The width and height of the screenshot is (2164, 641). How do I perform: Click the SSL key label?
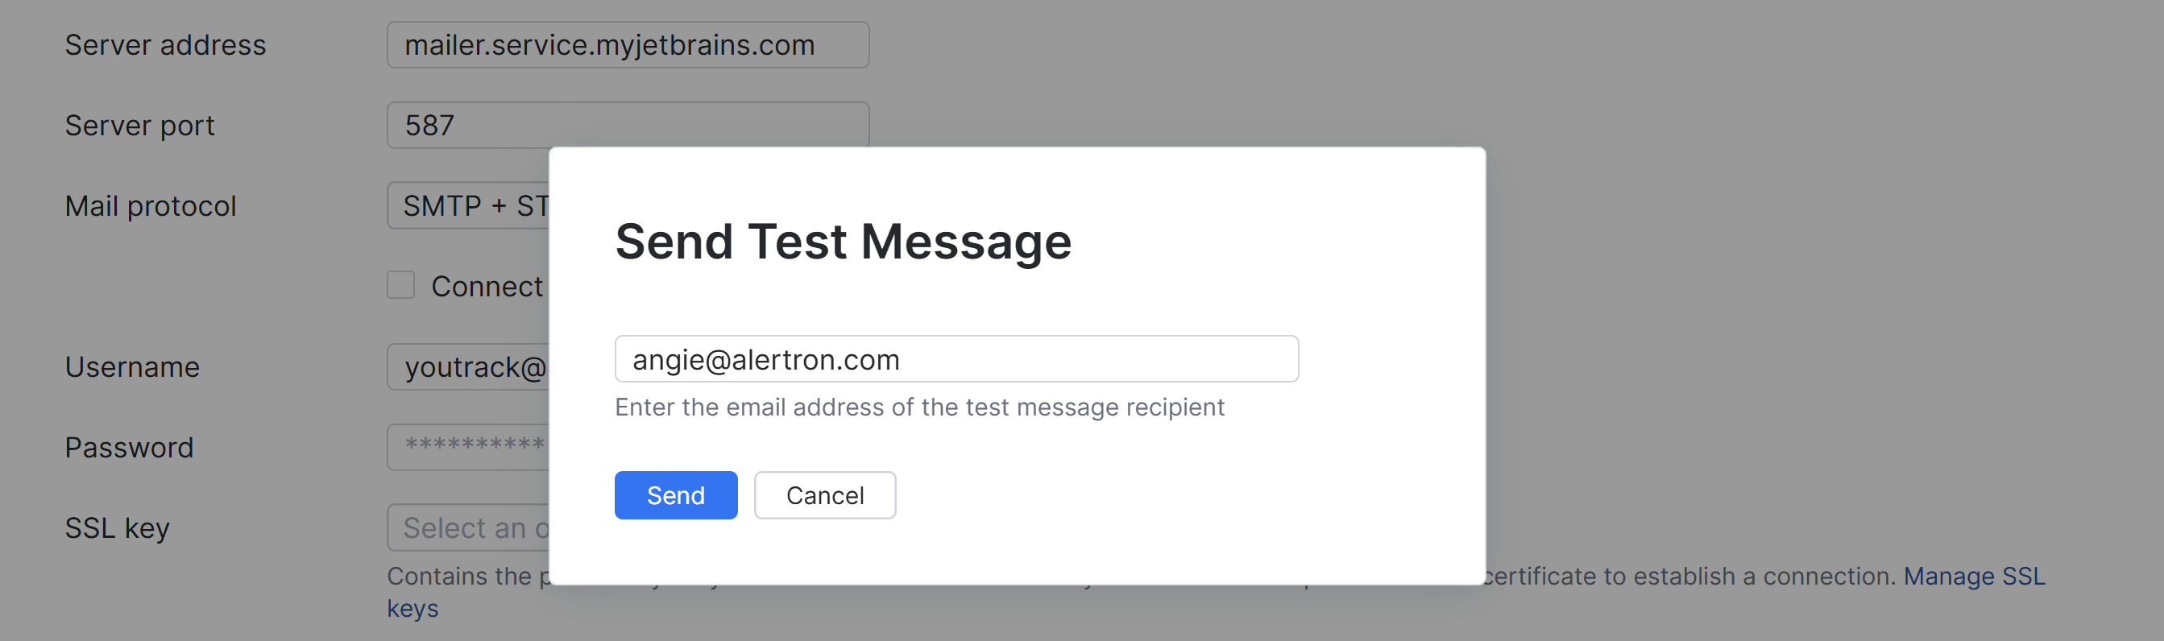point(118,527)
